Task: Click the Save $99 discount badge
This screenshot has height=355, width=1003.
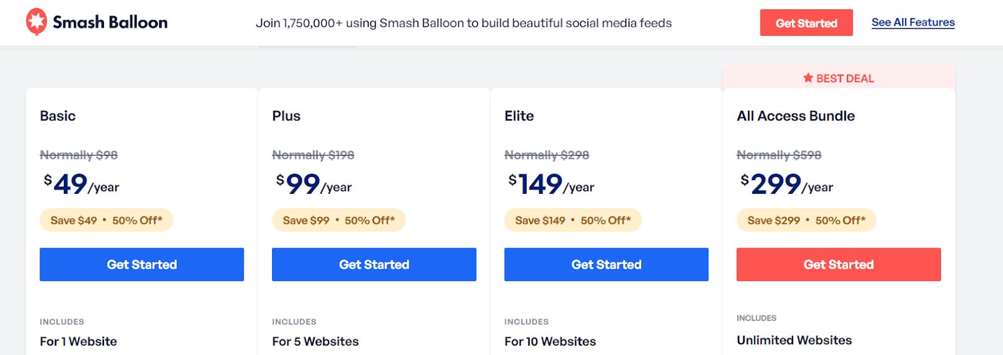Action: [x=339, y=220]
